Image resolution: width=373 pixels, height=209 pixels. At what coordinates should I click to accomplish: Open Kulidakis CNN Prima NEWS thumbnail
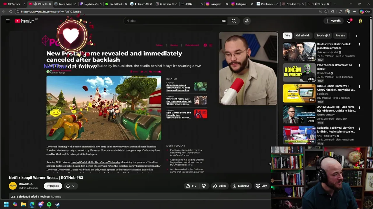[x=299, y=135]
